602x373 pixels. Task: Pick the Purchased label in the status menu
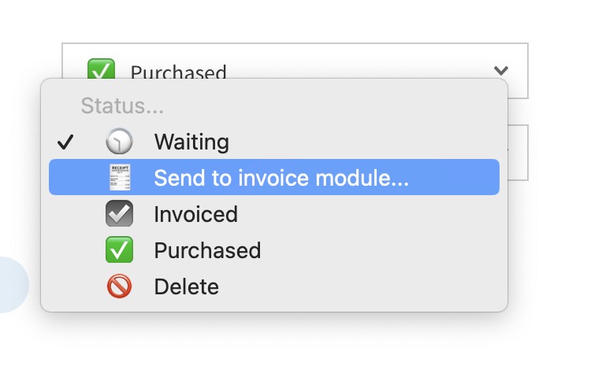pyautogui.click(x=207, y=250)
